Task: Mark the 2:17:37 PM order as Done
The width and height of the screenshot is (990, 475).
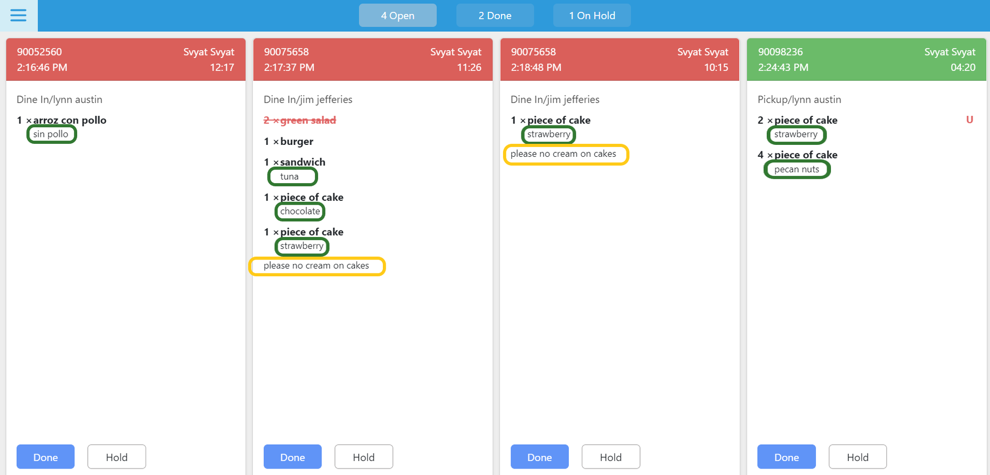Action: (x=292, y=457)
